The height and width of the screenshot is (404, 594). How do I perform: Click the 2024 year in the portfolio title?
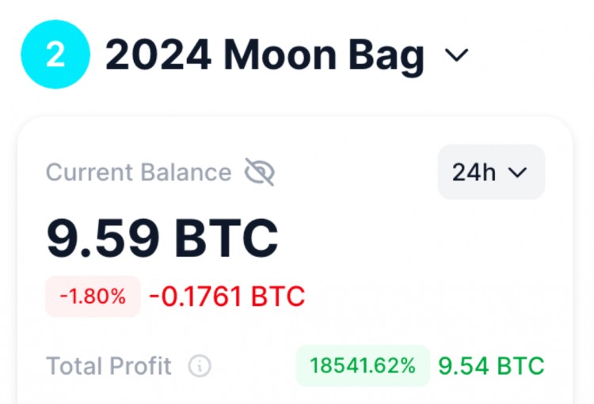coord(158,55)
